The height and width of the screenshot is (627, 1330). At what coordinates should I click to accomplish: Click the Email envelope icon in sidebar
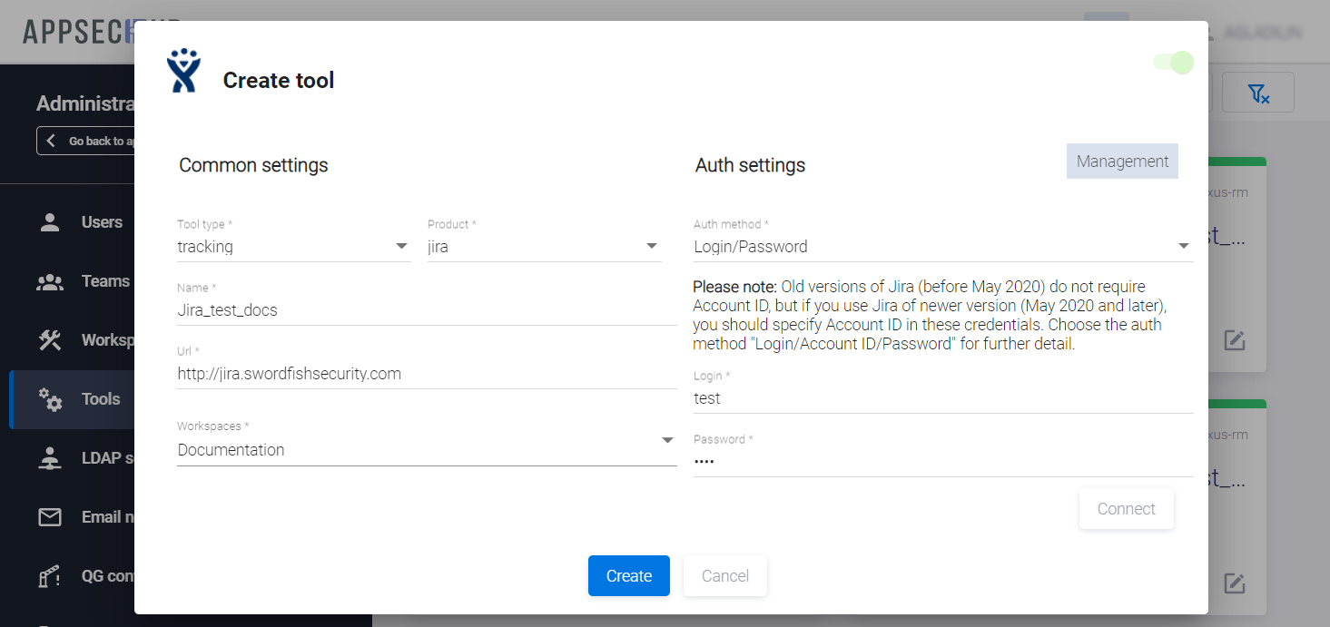pyautogui.click(x=50, y=517)
